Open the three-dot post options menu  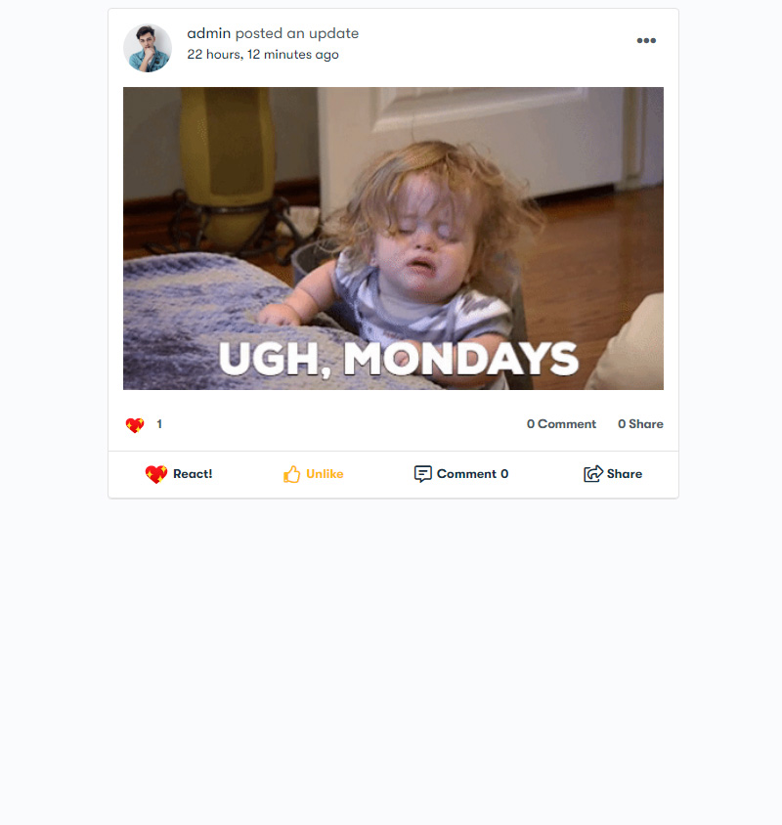pyautogui.click(x=646, y=40)
